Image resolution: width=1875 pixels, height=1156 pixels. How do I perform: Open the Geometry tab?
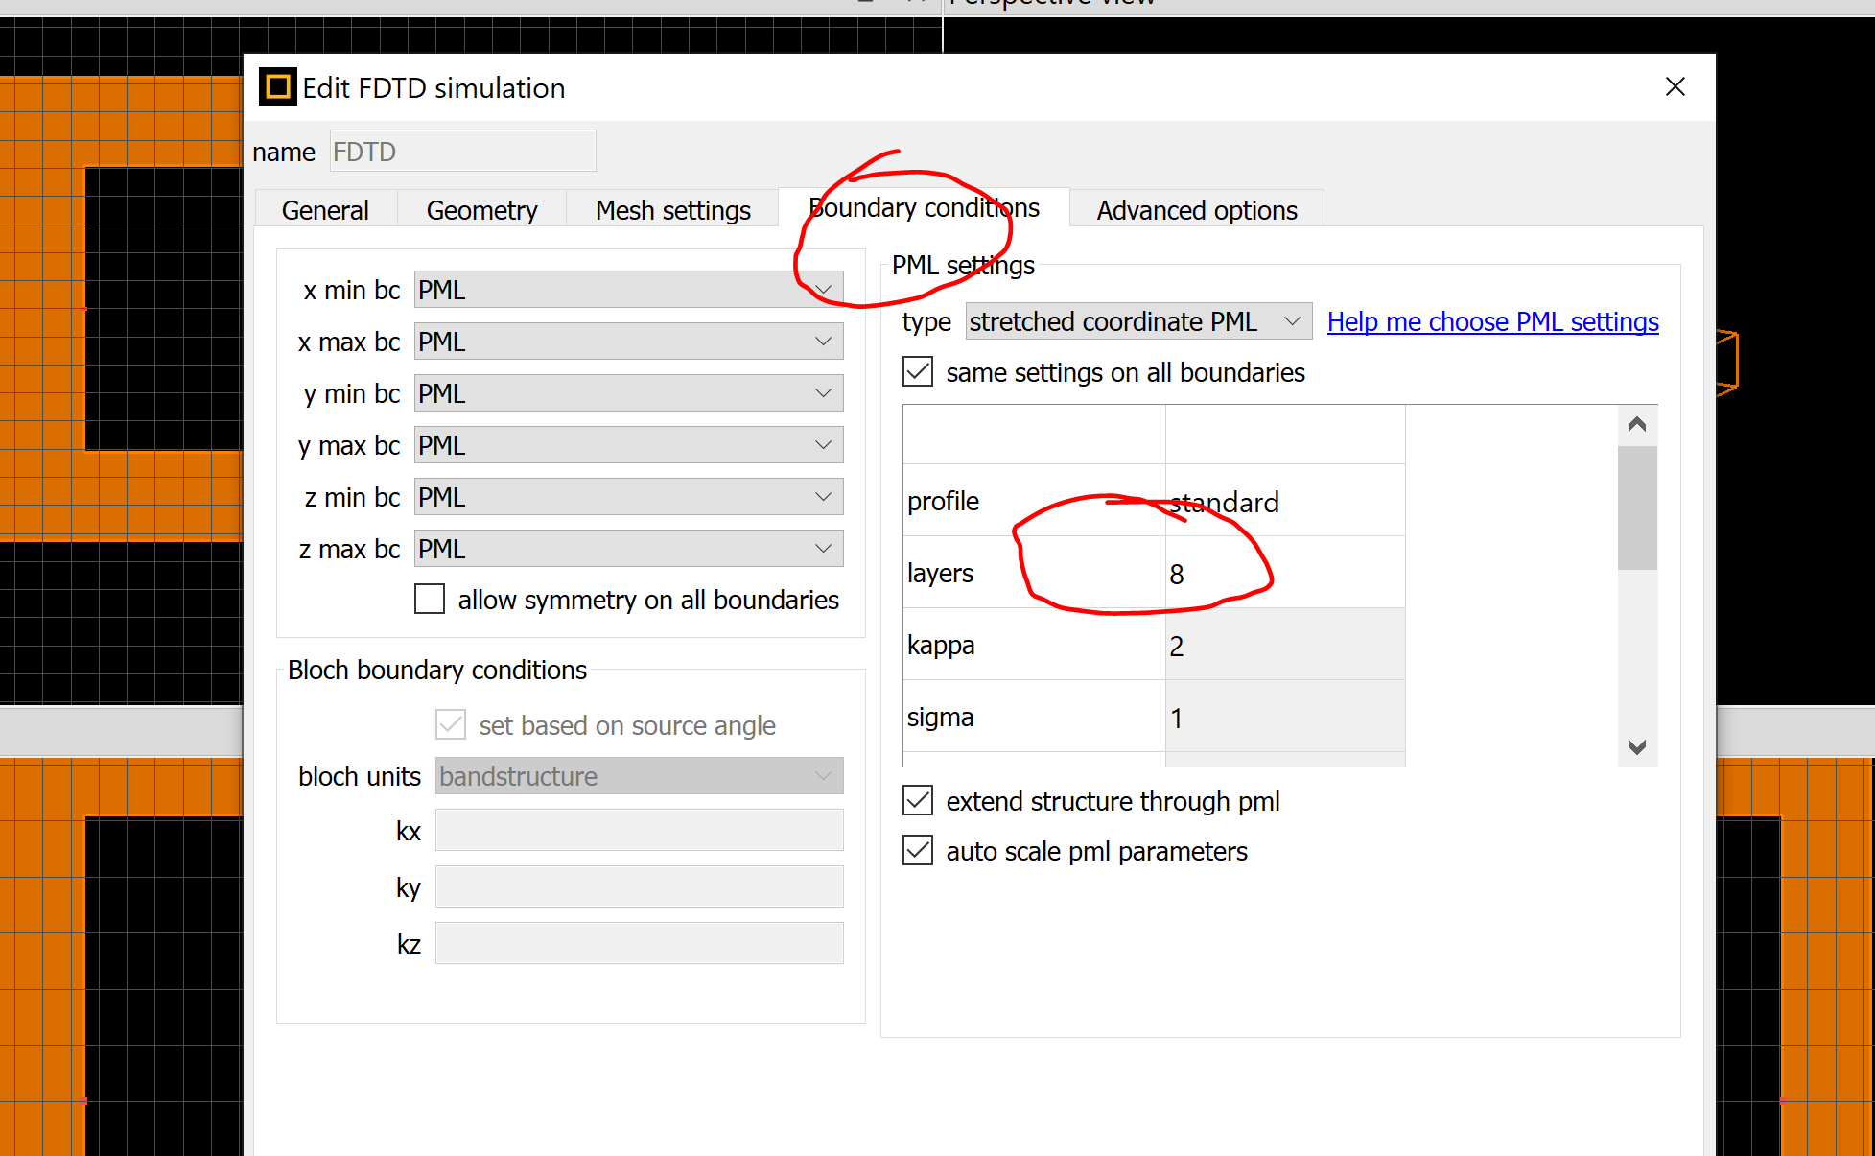(x=481, y=210)
